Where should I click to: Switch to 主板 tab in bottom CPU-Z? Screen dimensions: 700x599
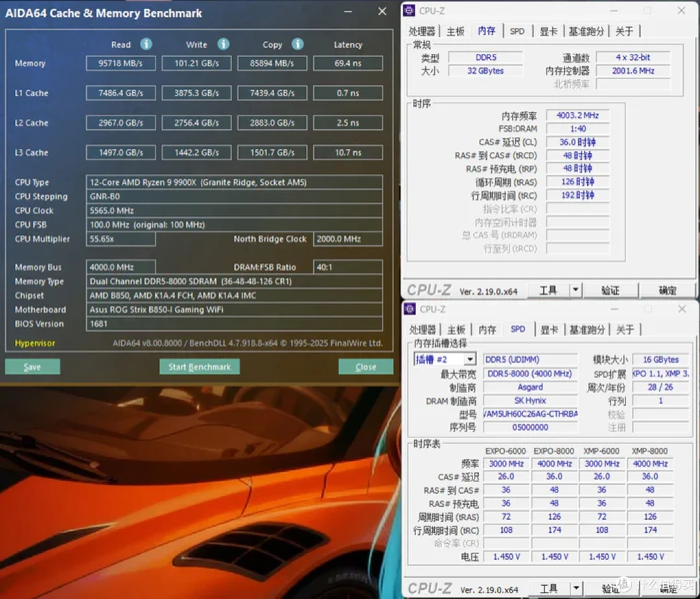[456, 330]
